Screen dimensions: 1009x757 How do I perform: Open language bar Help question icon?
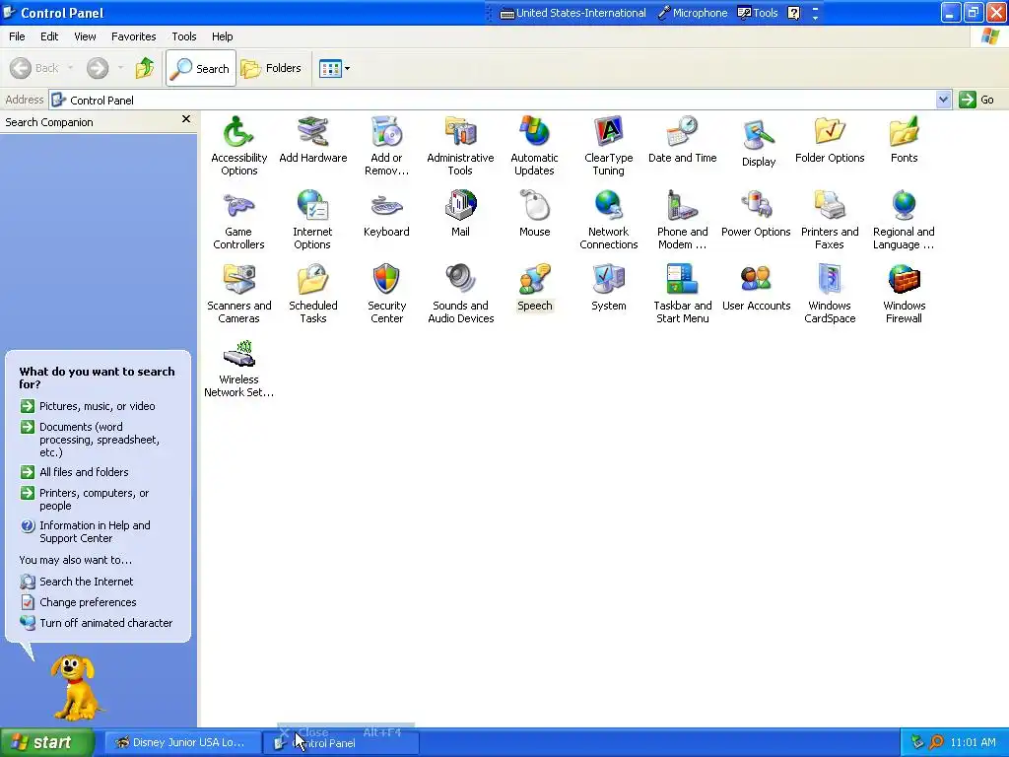click(x=794, y=13)
